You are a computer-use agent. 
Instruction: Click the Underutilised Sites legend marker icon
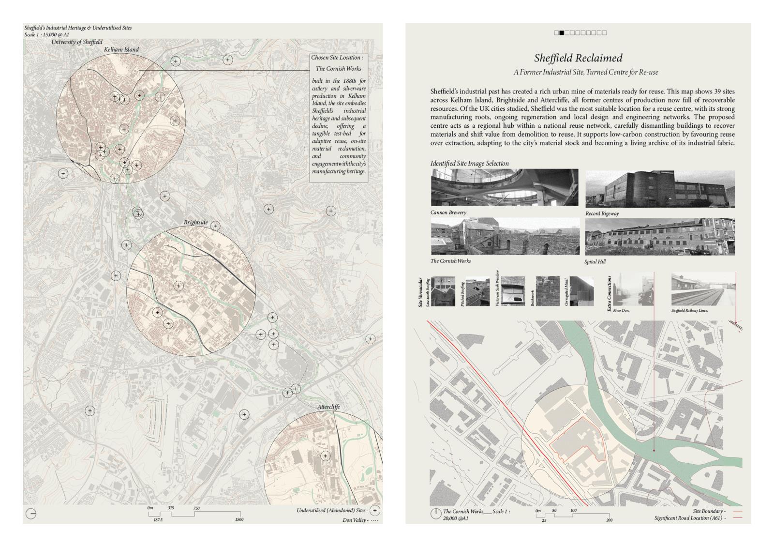coord(375,511)
